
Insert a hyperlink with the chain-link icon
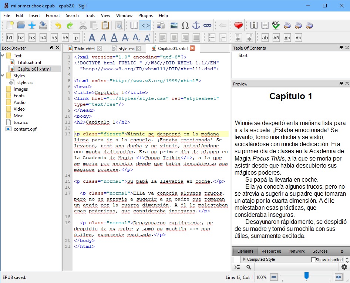point(207,26)
